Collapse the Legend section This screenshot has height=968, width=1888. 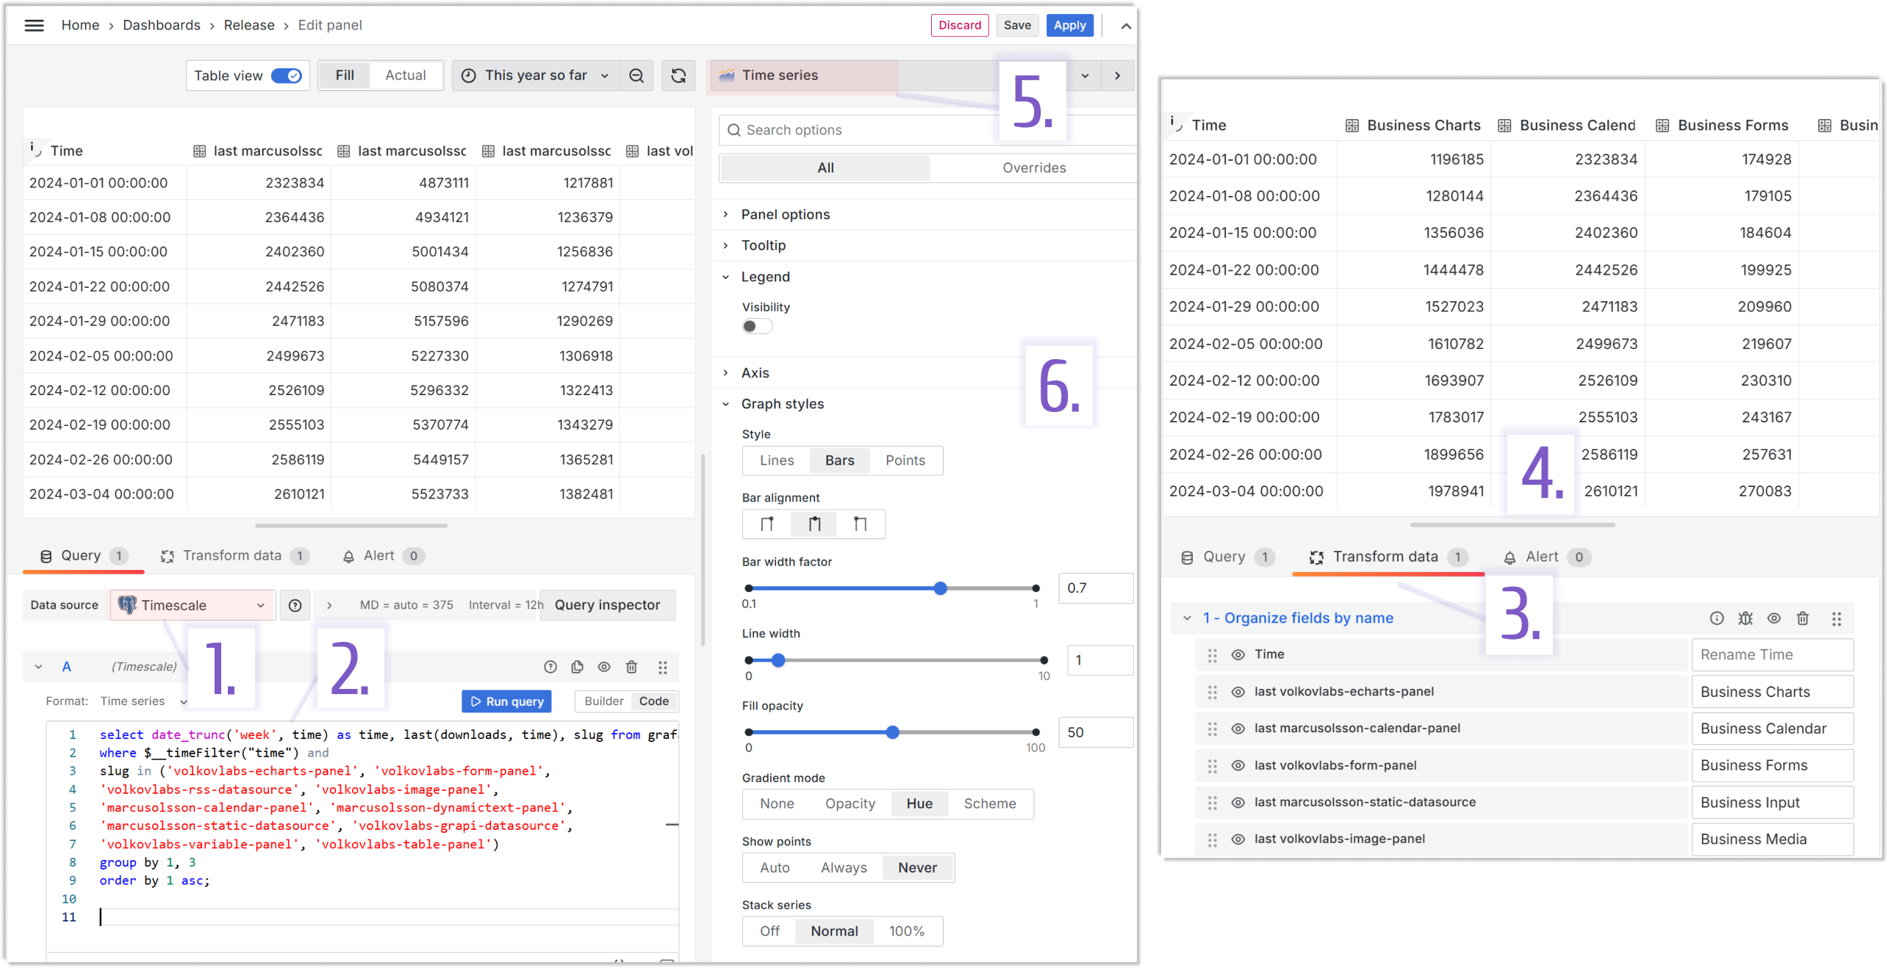[x=765, y=278]
